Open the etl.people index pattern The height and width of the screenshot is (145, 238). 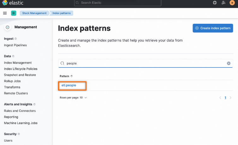click(69, 85)
